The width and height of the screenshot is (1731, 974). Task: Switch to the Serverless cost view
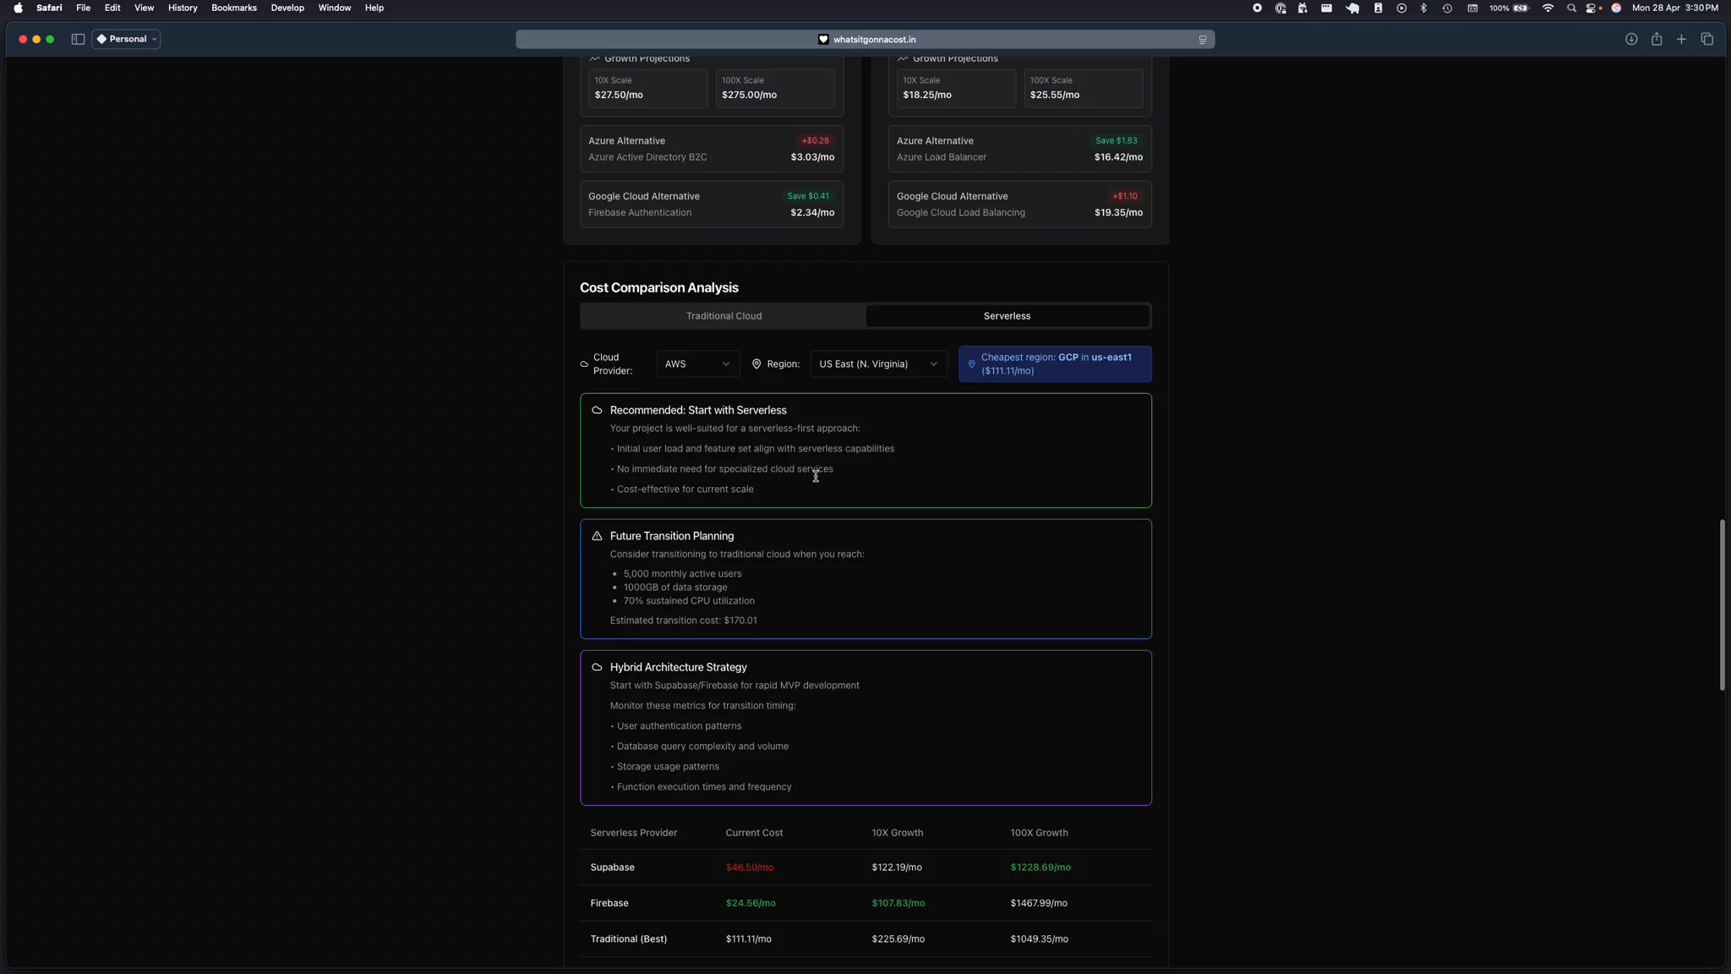pyautogui.click(x=1007, y=315)
